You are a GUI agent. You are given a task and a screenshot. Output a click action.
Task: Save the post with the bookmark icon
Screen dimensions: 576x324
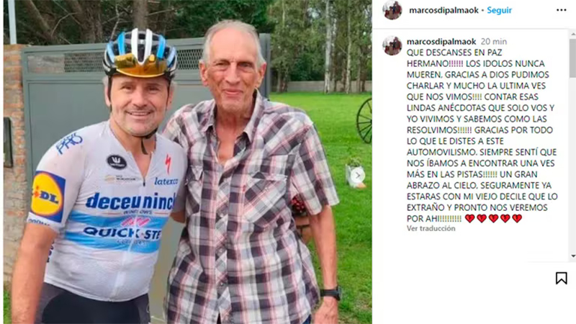point(561,278)
